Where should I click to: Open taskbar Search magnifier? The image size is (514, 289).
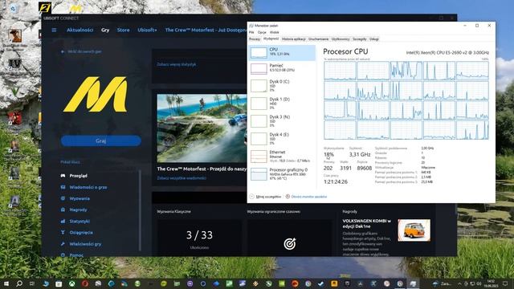[x=19, y=283]
